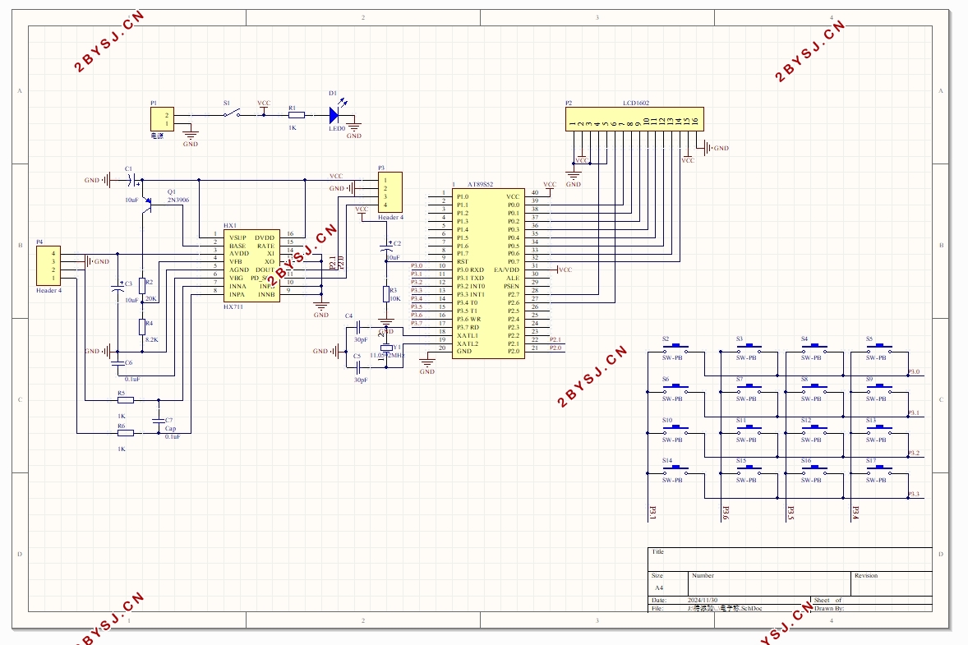Select the D1 LED symbol

tap(336, 114)
